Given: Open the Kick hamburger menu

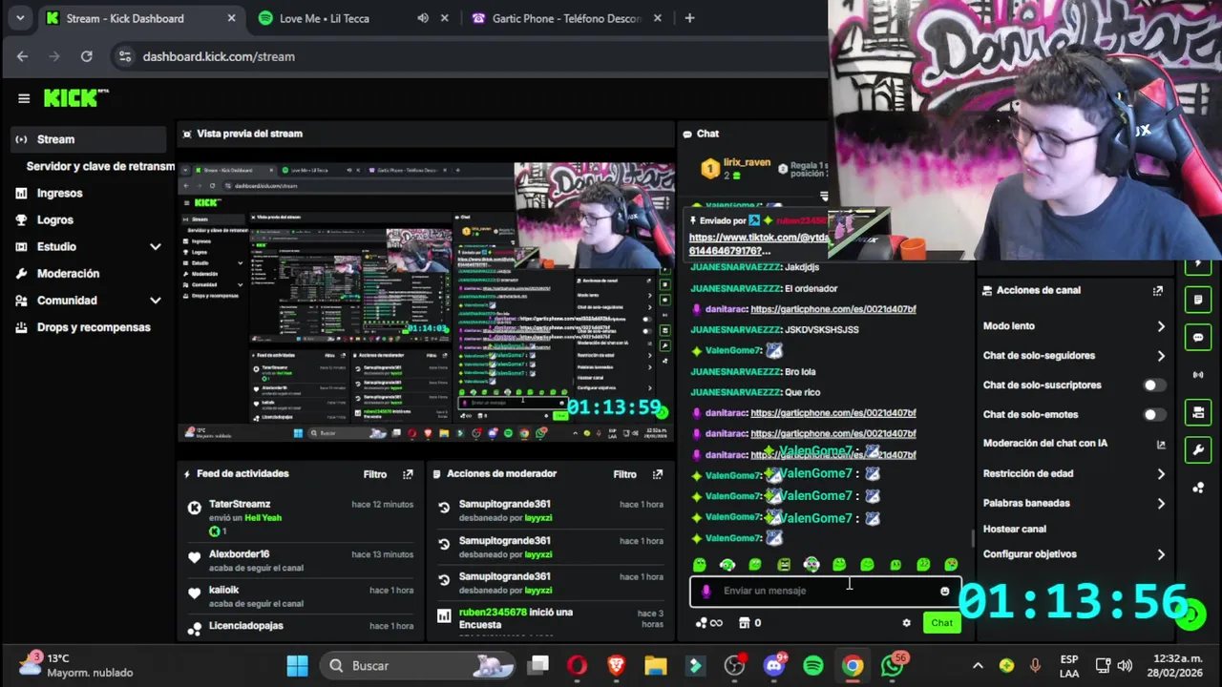Looking at the screenshot, I should pos(24,98).
